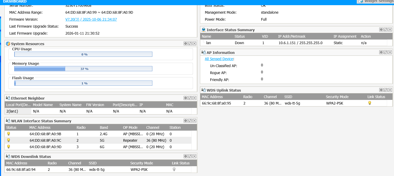The width and height of the screenshot is (394, 176).
Task: Open settings gear of WDS Downlink Status
Action: pyautogui.click(x=185, y=156)
